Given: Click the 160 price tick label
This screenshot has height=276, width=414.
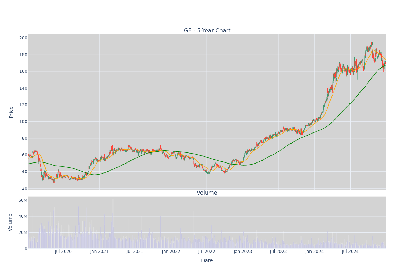Looking at the screenshot, I should 23,71.
